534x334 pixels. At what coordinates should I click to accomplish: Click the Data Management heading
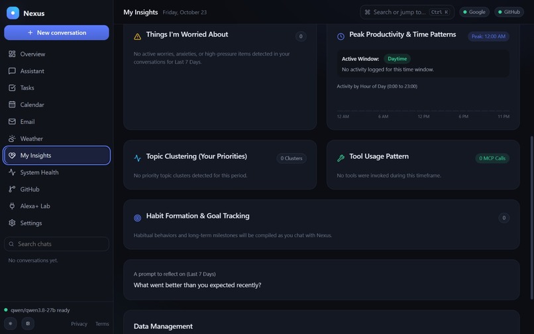pos(163,326)
